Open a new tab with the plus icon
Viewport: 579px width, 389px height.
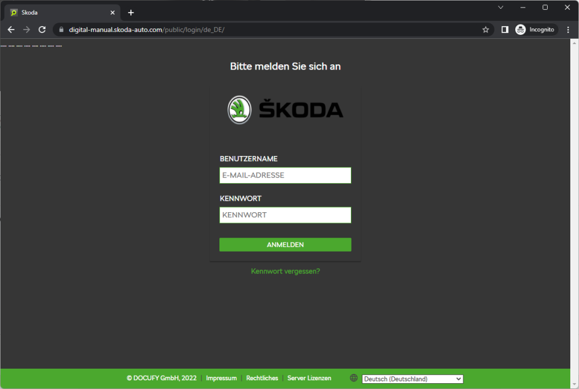coord(131,13)
